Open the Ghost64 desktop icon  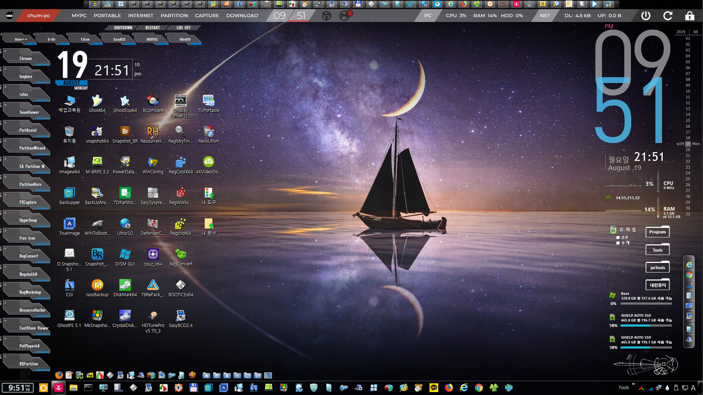coord(97,104)
